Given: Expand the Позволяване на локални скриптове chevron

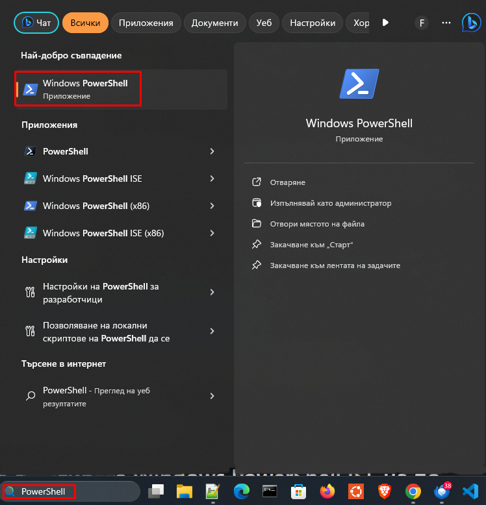Looking at the screenshot, I should coord(212,331).
